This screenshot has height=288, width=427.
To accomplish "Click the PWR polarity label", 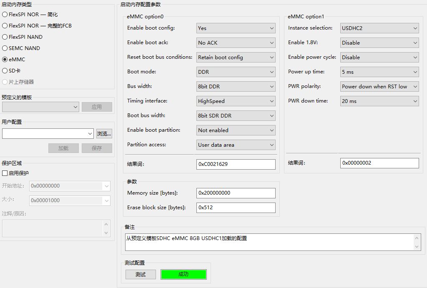I will tap(304, 86).
